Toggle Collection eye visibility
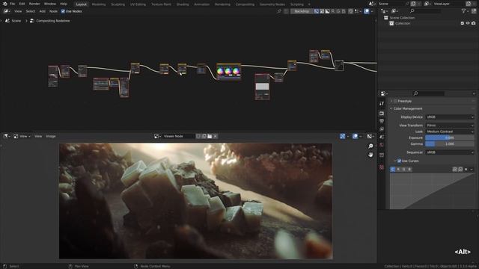 coord(468,23)
